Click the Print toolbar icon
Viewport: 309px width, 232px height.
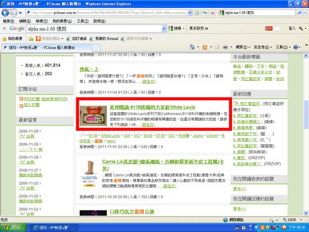click(225, 47)
